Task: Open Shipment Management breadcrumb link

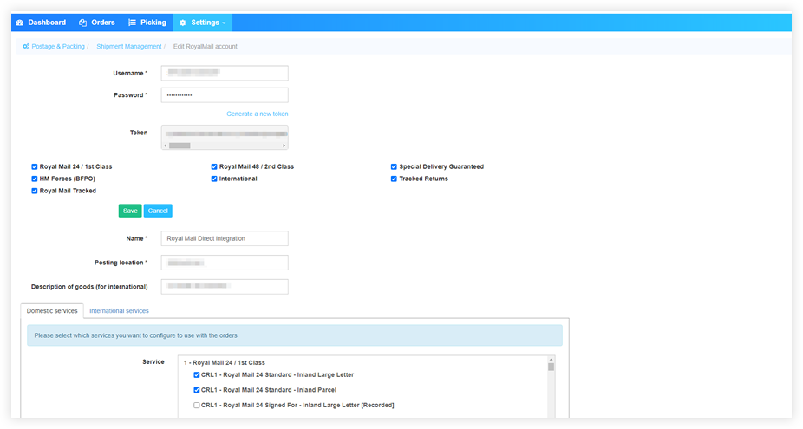Action: click(129, 47)
